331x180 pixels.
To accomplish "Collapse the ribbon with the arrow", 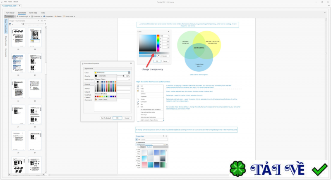I will tap(325, 13).
